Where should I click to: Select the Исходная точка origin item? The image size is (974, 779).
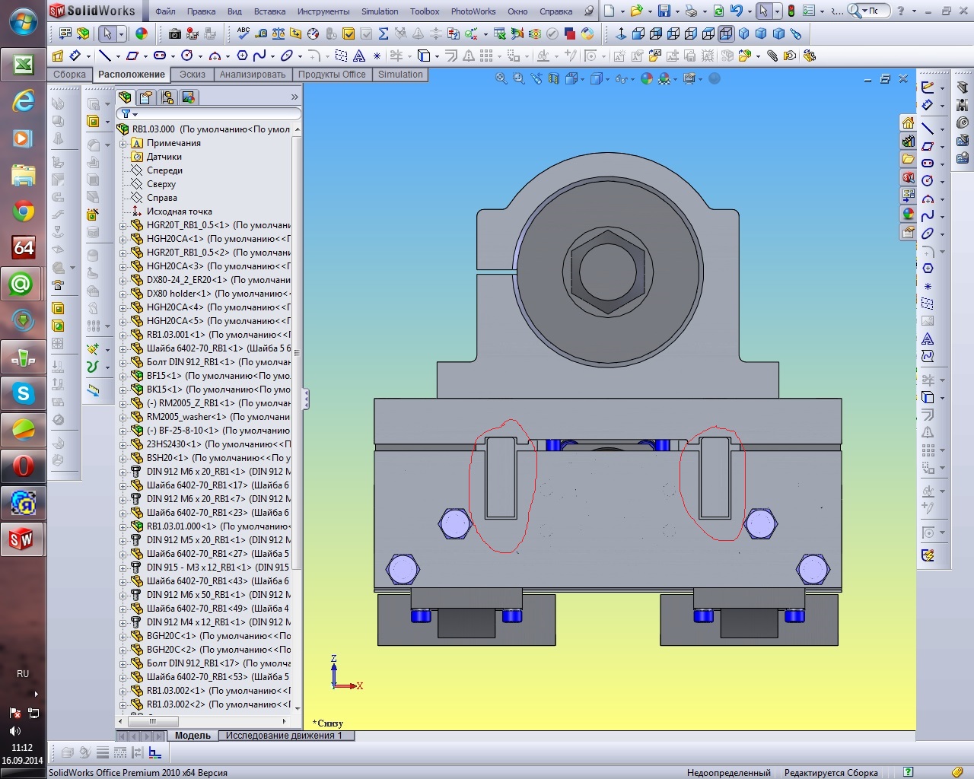pyautogui.click(x=180, y=211)
